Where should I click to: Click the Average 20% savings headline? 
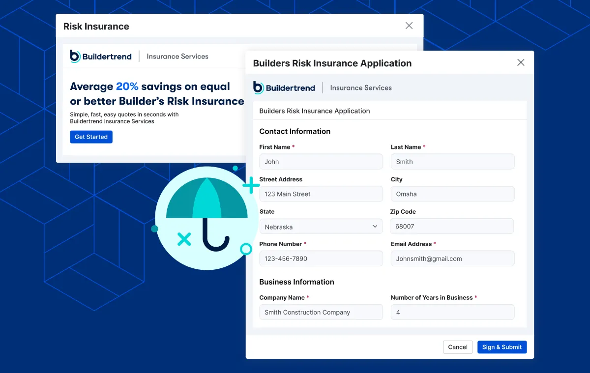click(157, 93)
